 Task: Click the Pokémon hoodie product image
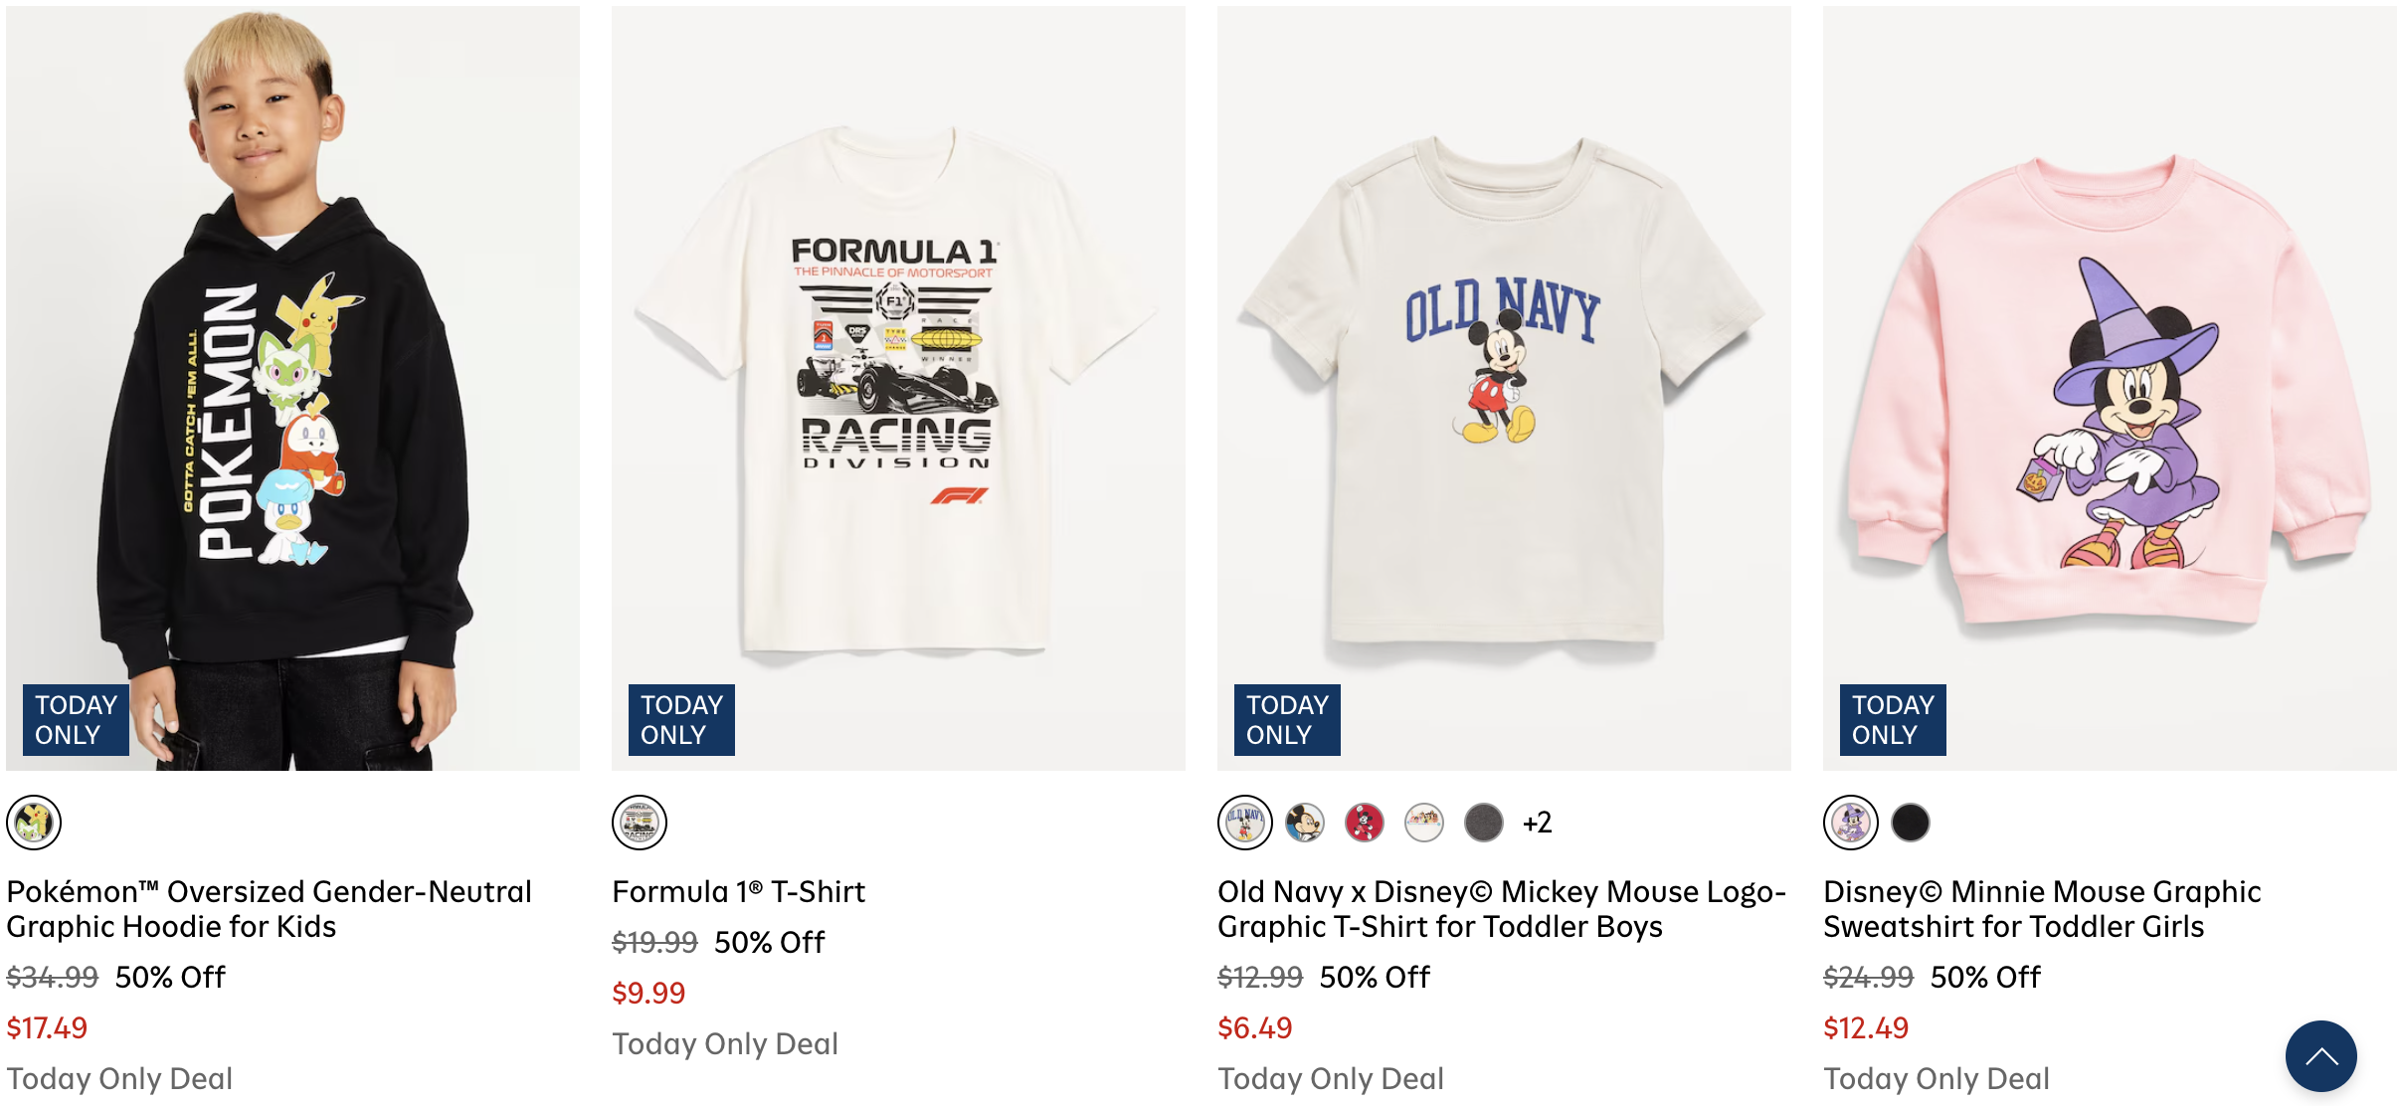point(292,388)
